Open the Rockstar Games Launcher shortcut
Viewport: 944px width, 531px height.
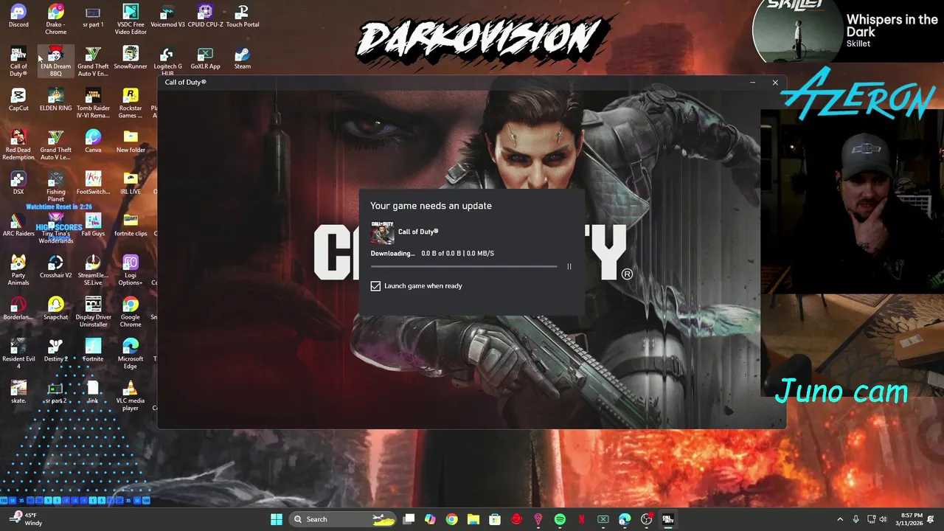(131, 103)
